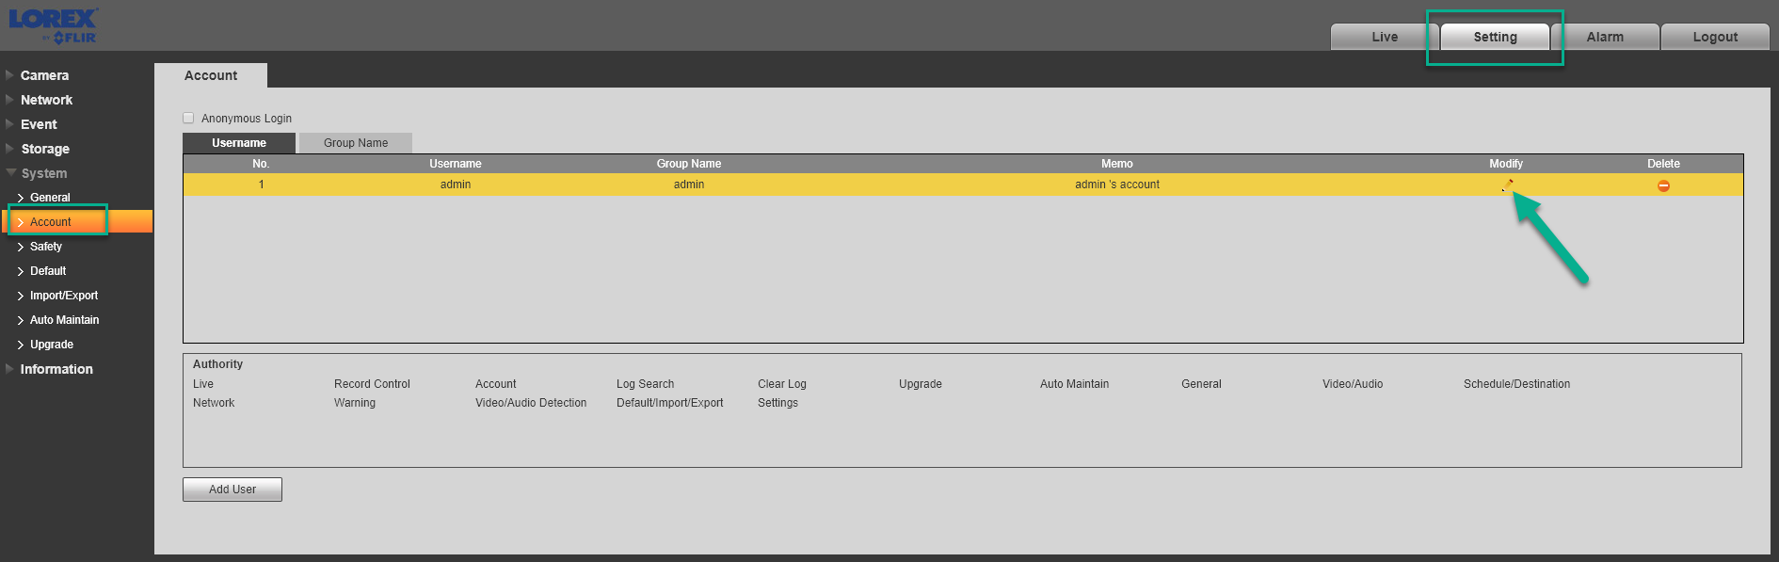The width and height of the screenshot is (1779, 562).
Task: Expand the Information sidebar section
Action: [x=56, y=369]
